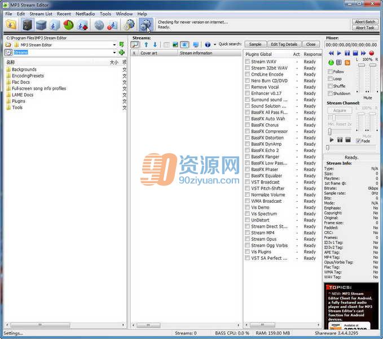Enable the Follow checkbox

[330, 71]
